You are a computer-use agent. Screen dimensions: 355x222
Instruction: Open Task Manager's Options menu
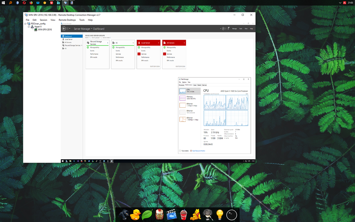[x=184, y=82]
